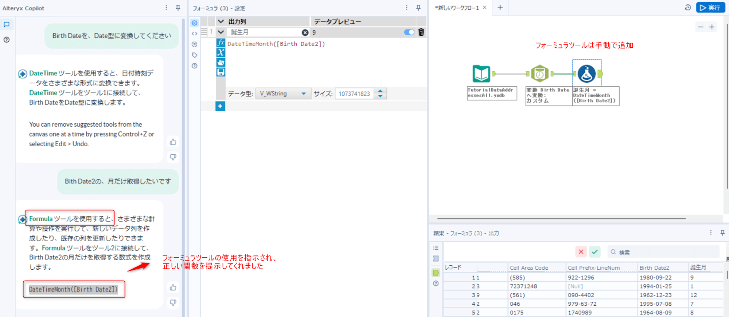The height and width of the screenshot is (317, 729).
Task: Open the results metadata view icon
Action: click(436, 259)
